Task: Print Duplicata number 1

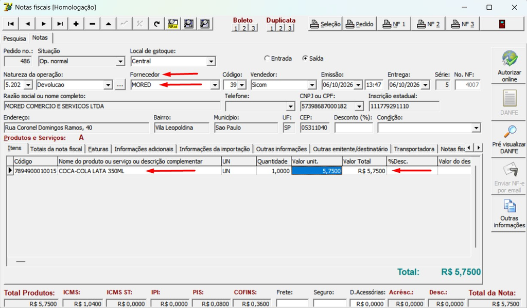Action: [272, 28]
